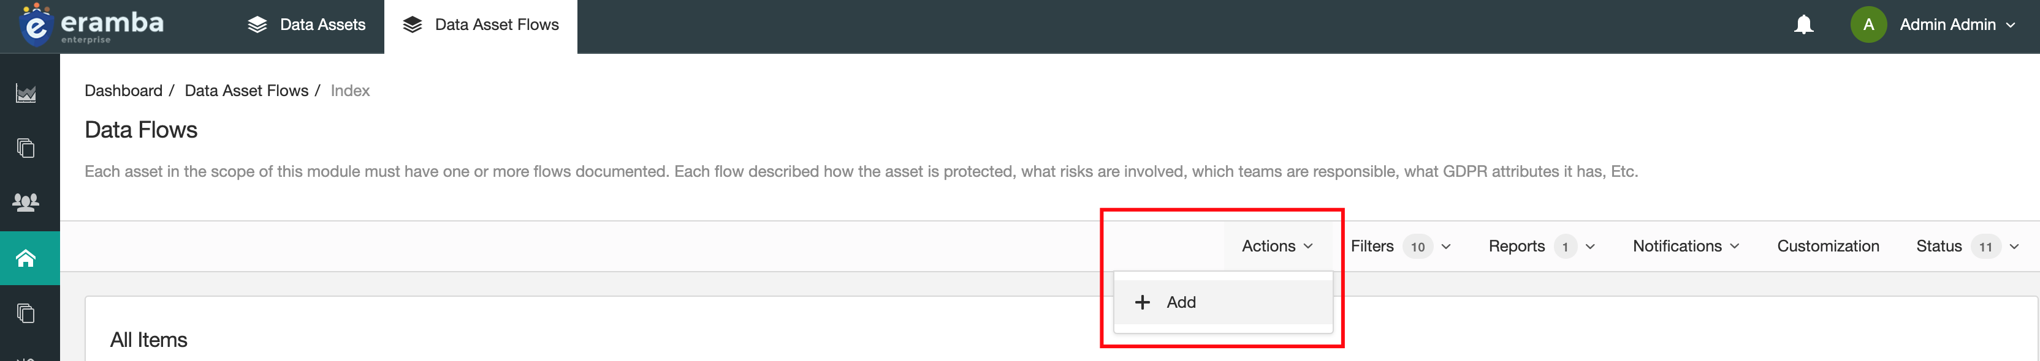Click the chart icon in the sidebar
2040x361 pixels.
click(x=26, y=94)
